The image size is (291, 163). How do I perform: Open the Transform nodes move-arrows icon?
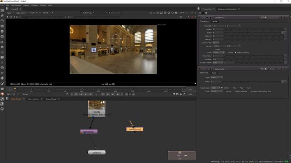[x=2, y=52]
